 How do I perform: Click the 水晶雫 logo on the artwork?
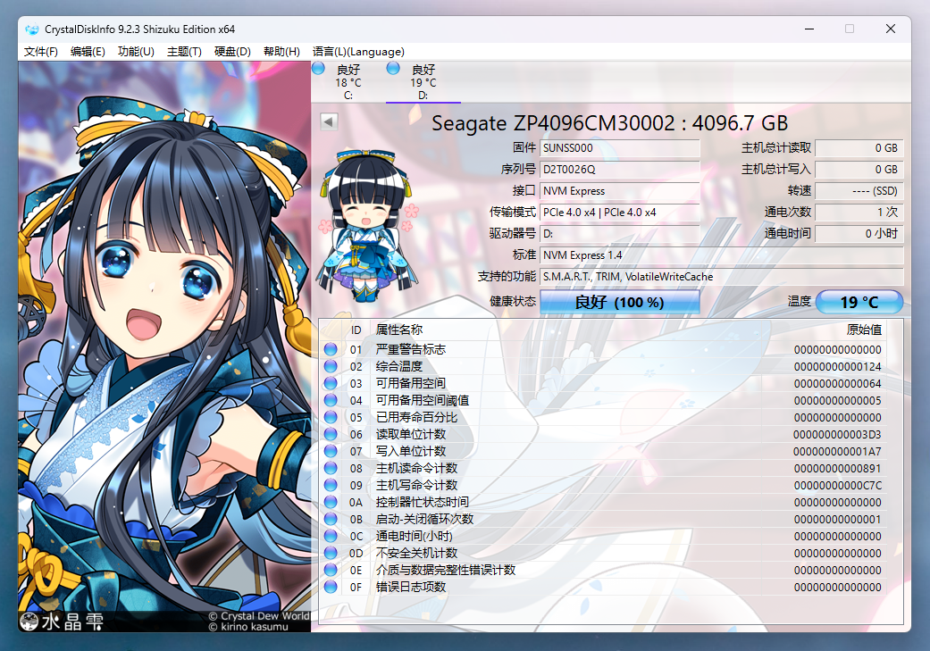click(x=62, y=622)
